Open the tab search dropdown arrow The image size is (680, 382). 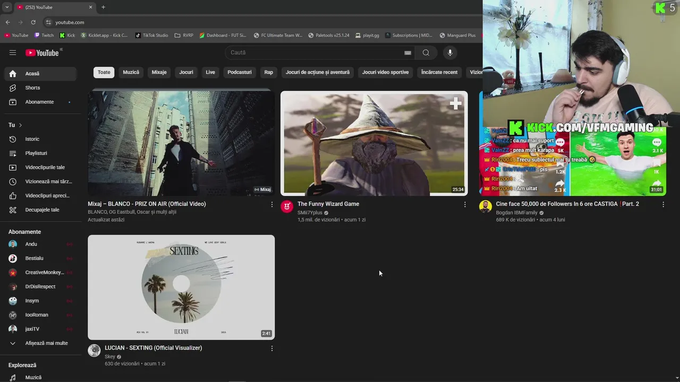(x=7, y=7)
